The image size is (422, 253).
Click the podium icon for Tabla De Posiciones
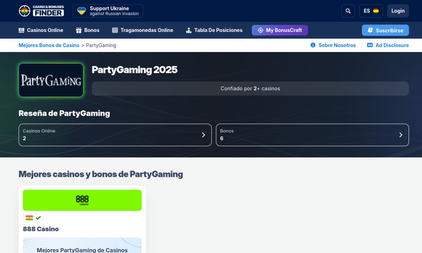189,30
